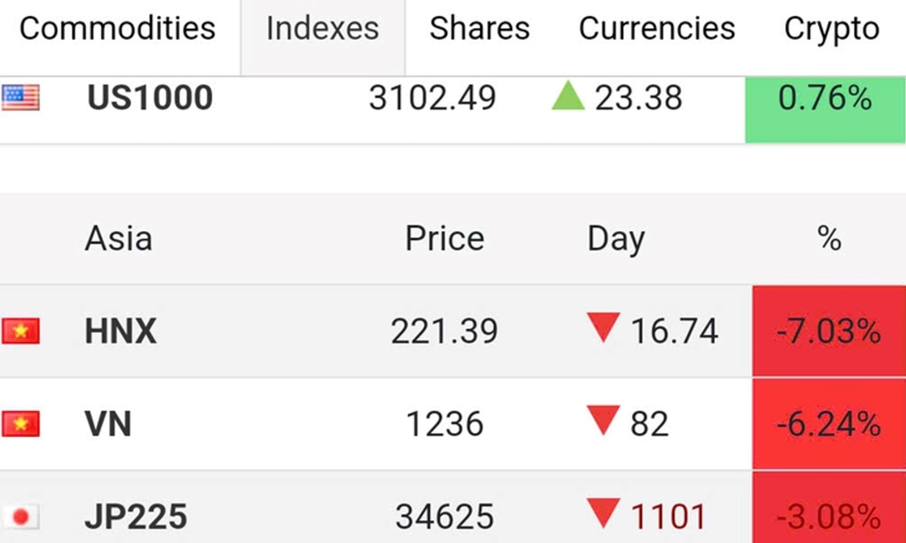Switch to the Shares tab

tap(480, 28)
